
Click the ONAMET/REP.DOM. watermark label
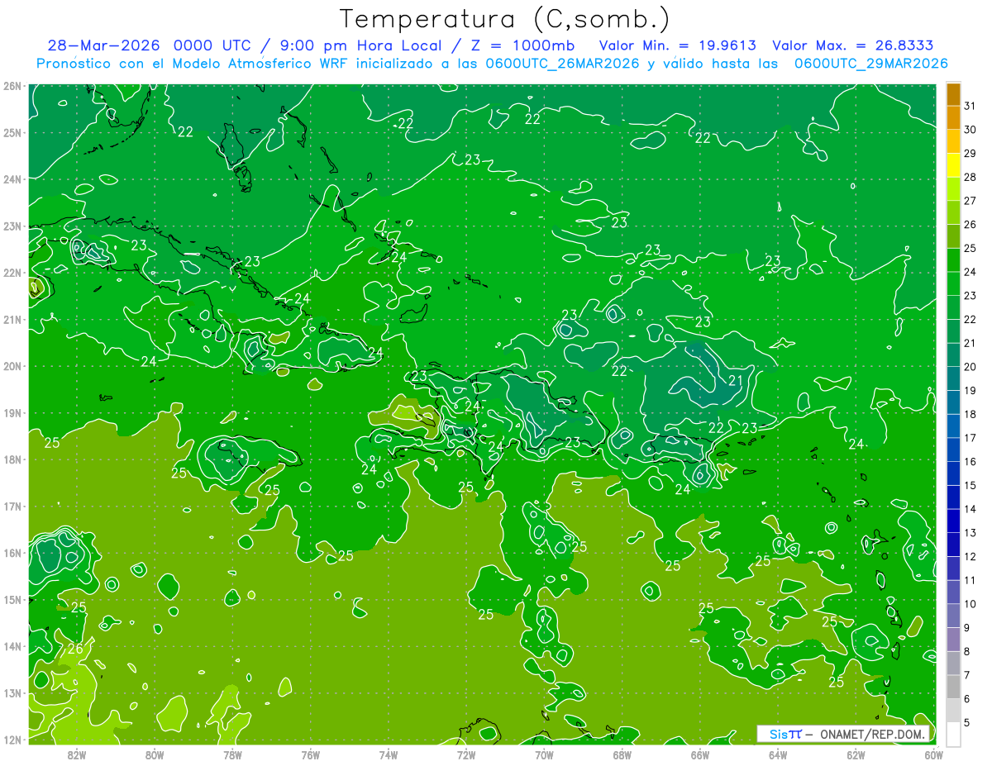872,734
